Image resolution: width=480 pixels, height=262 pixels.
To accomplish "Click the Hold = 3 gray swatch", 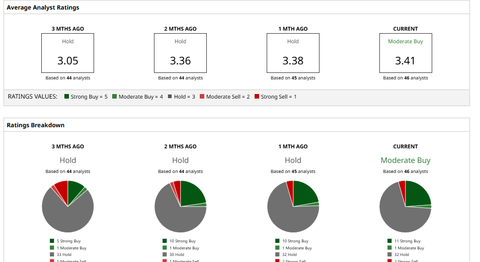I will tap(170, 97).
